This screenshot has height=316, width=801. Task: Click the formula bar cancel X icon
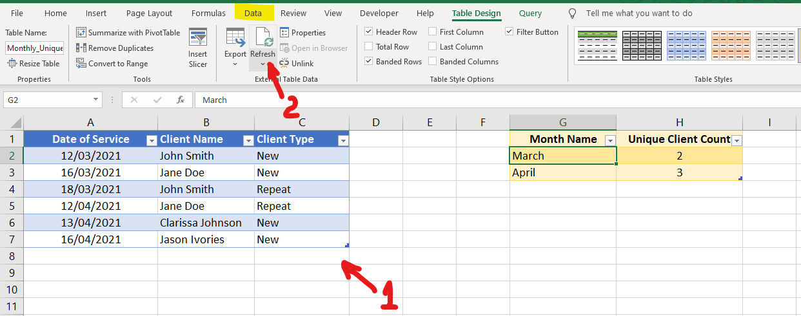click(134, 100)
